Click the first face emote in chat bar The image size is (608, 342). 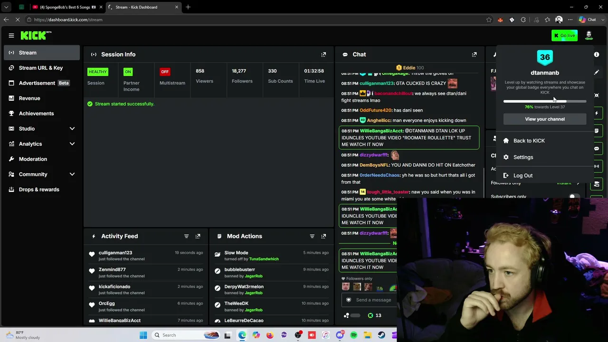tap(345, 287)
